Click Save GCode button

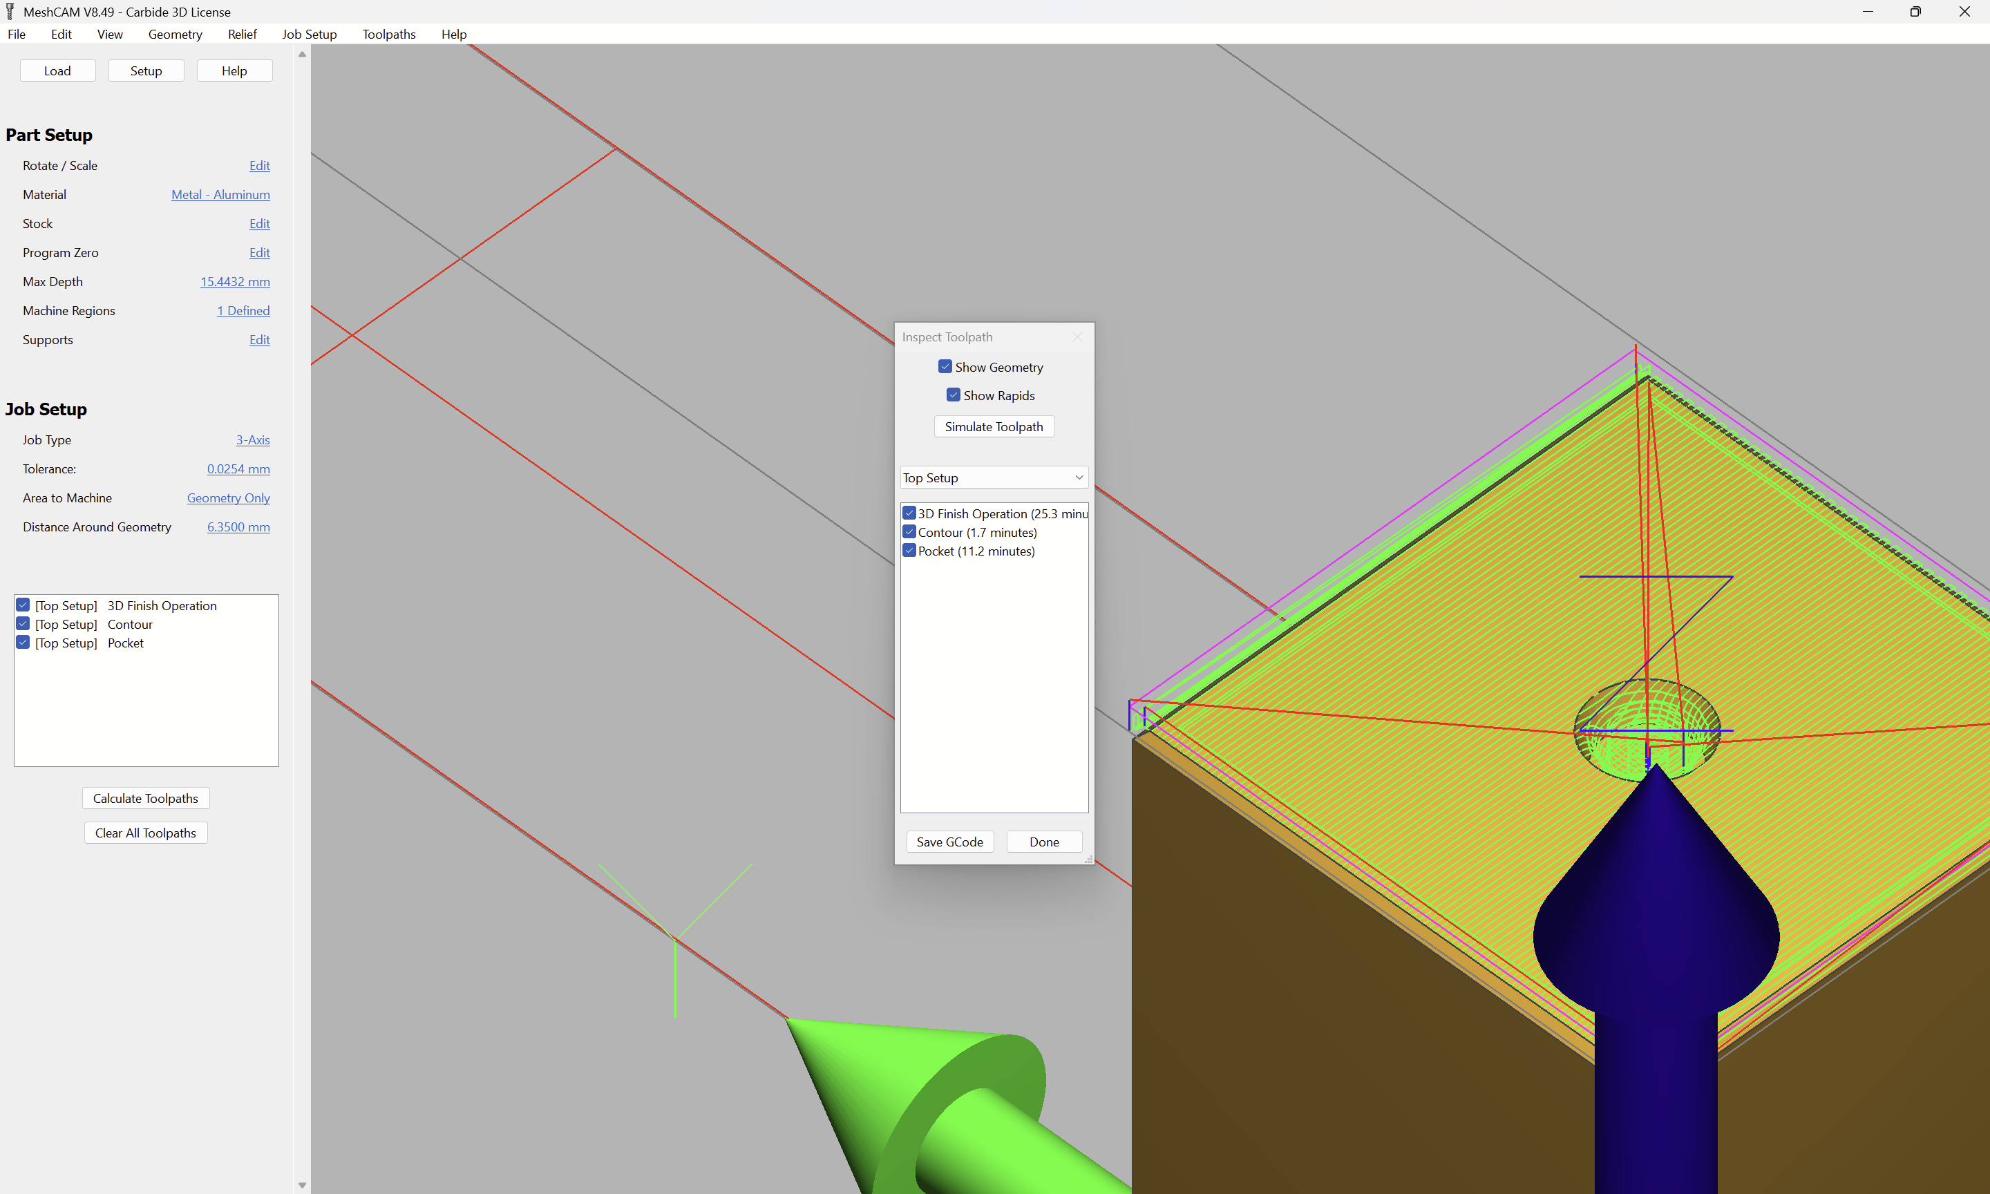coord(949,842)
